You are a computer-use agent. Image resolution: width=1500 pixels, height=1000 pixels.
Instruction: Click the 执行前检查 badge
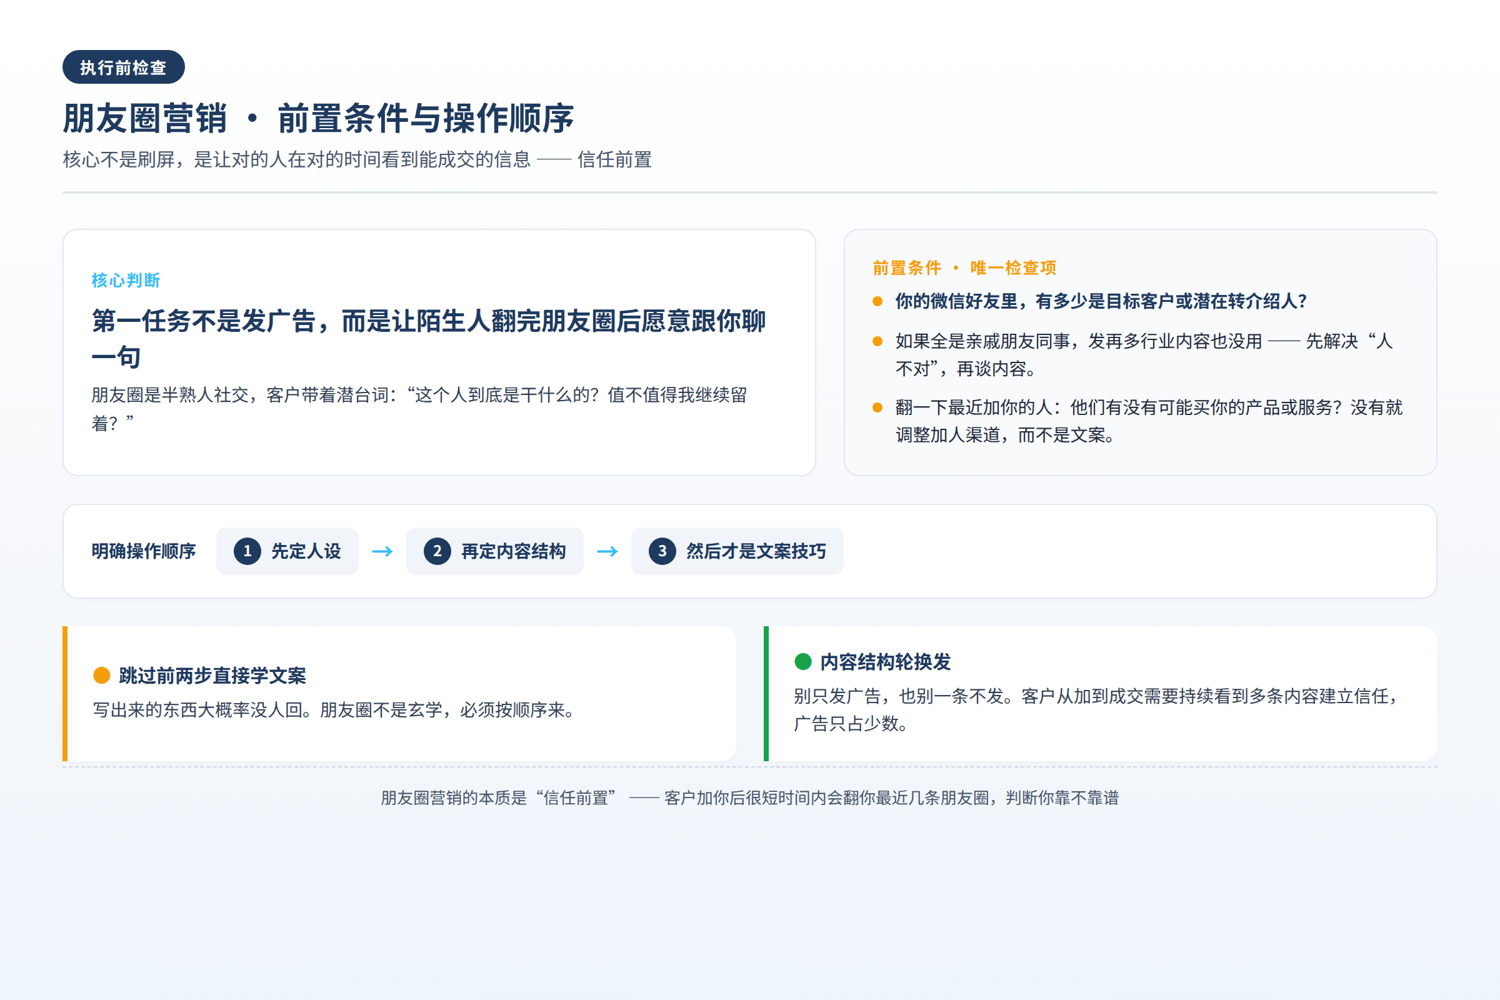(123, 67)
